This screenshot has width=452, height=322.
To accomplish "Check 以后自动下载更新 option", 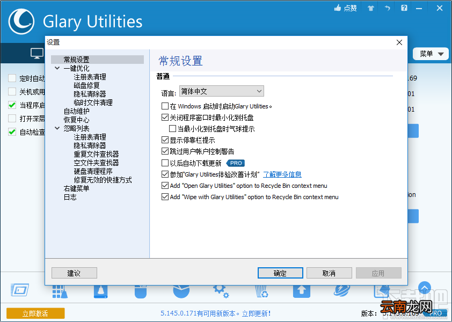I will click(165, 163).
